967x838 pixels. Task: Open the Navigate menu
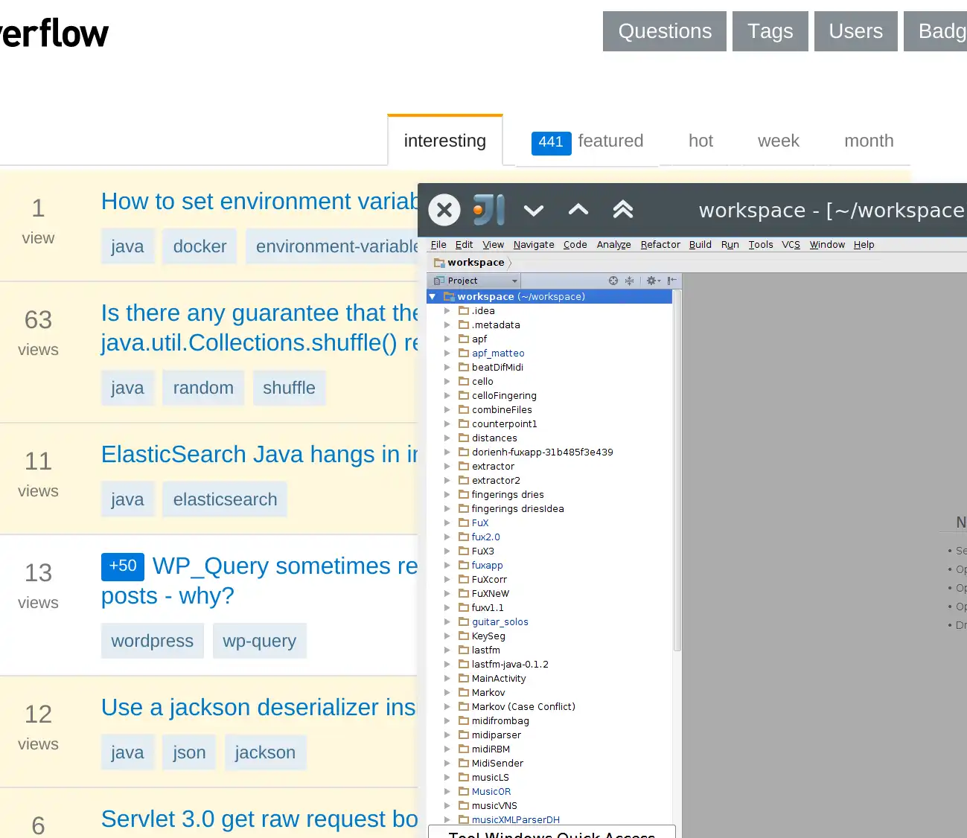coord(534,244)
